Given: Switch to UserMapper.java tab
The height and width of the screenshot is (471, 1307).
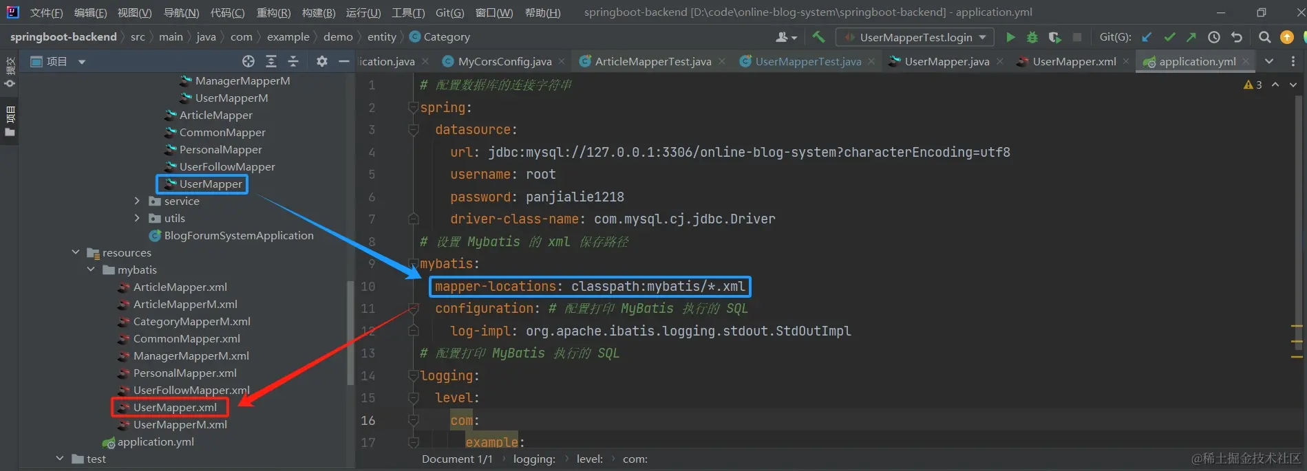Looking at the screenshot, I should point(946,61).
